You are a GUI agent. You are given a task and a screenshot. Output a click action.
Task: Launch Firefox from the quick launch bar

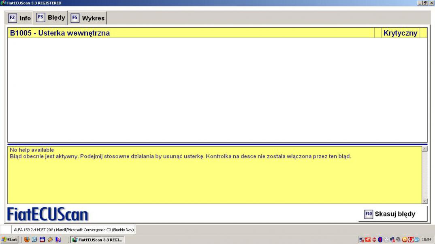pos(27,240)
